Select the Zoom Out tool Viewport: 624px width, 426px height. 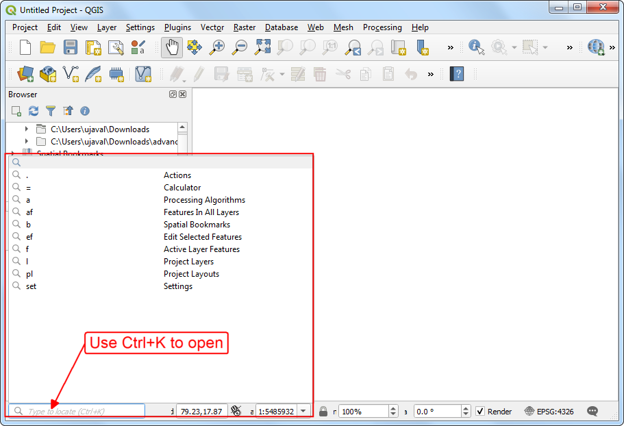point(240,47)
